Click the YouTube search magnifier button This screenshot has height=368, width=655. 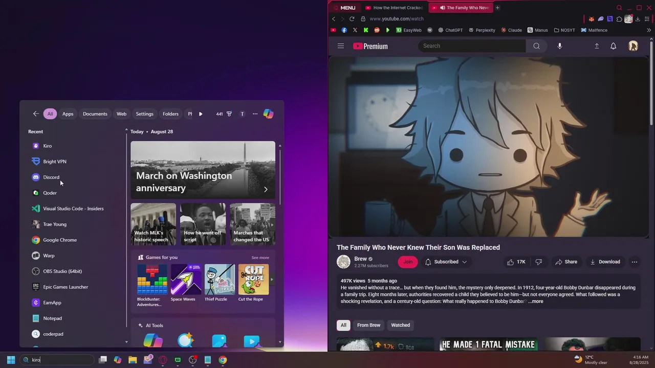click(536, 46)
